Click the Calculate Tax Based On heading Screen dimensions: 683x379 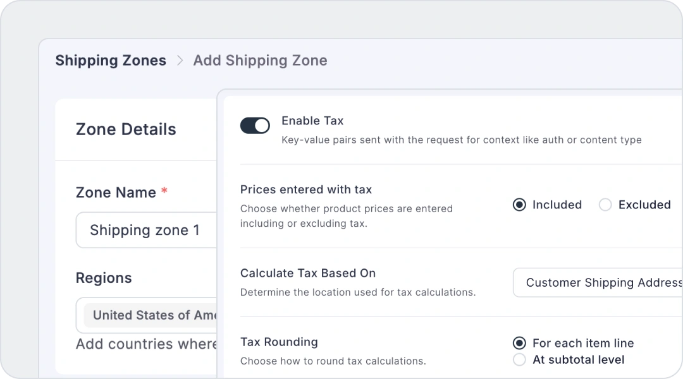tap(308, 273)
